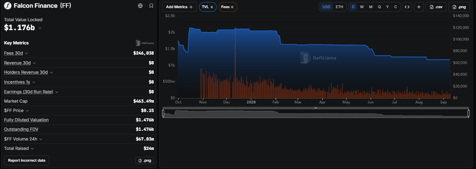476x169 pixels.
Task: Remove the Fees metric chip
Action: click(232, 7)
